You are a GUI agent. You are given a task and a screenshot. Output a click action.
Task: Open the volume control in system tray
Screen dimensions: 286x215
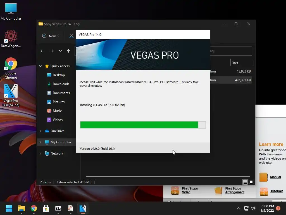(253, 208)
